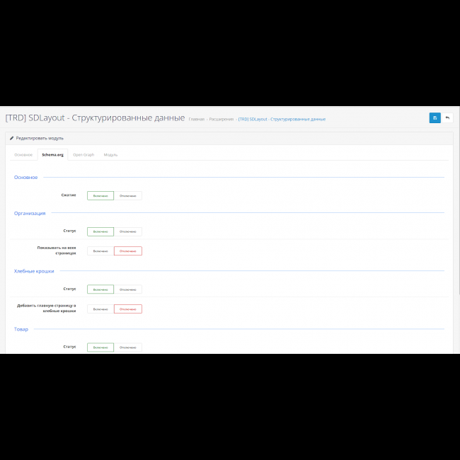
Task: Click Отключено for Показывать на всех страницах
Action: click(127, 251)
